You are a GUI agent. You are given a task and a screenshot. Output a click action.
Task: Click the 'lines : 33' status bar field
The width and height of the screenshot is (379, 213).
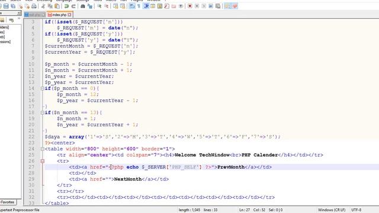210,210
